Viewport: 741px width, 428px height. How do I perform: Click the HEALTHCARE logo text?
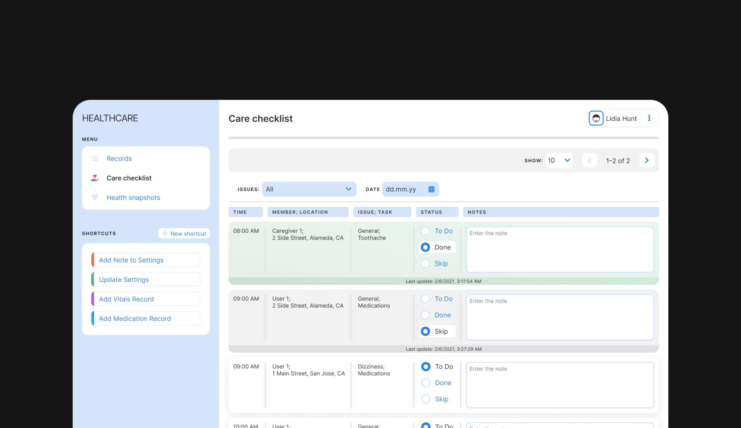(110, 118)
